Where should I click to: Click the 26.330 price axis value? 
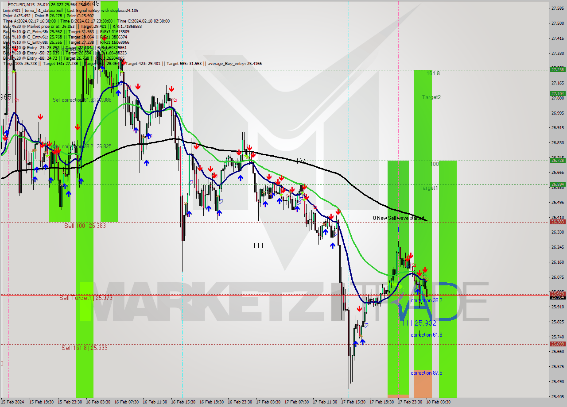click(x=557, y=232)
